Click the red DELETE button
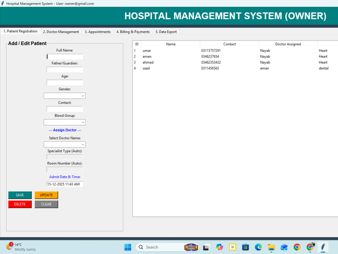The height and width of the screenshot is (254, 338). [x=20, y=204]
